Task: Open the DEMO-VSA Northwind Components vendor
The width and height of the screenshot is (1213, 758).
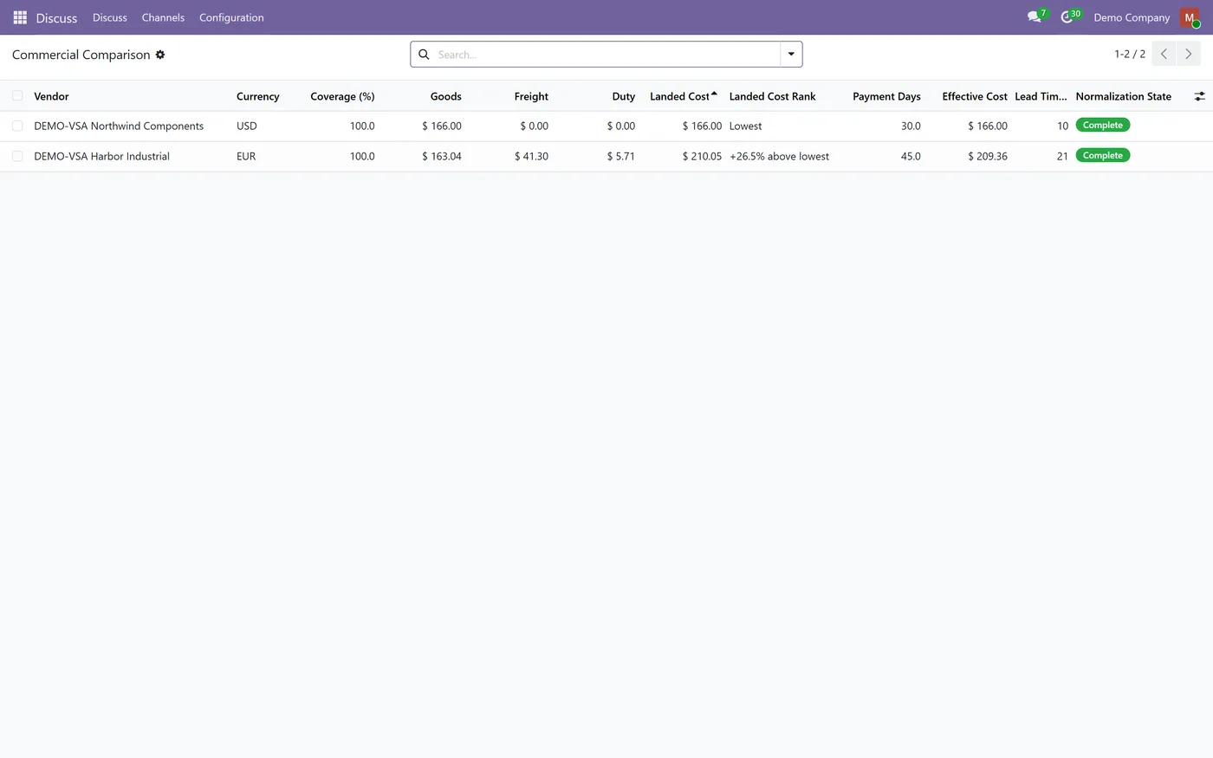Action: (119, 126)
